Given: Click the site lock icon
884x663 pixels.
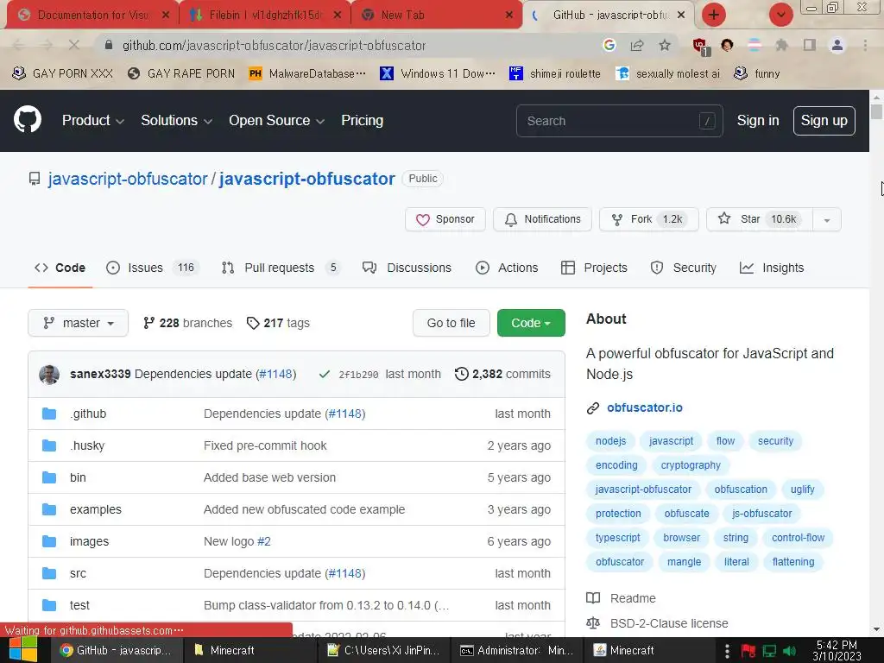Looking at the screenshot, I should click(x=109, y=45).
